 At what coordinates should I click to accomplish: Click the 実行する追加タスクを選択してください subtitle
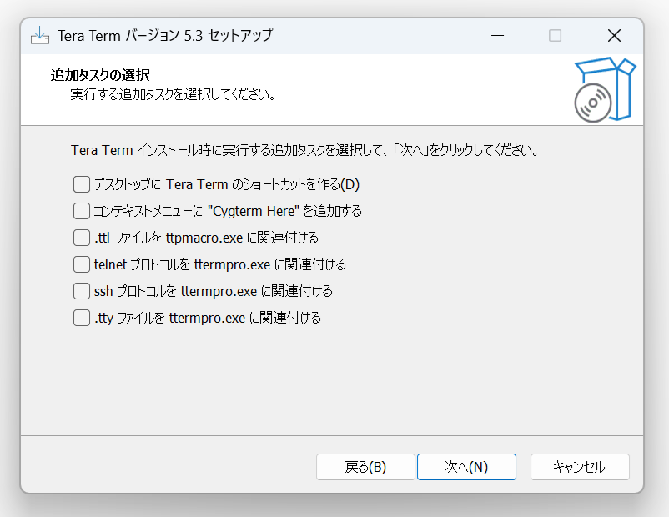click(173, 94)
